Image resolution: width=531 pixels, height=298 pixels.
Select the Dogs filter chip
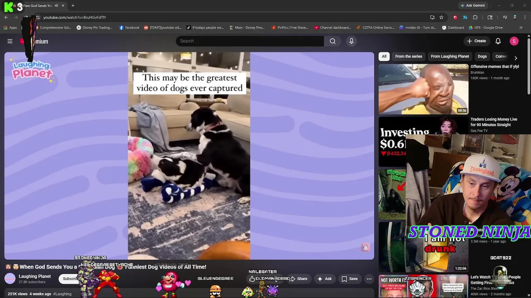(482, 56)
